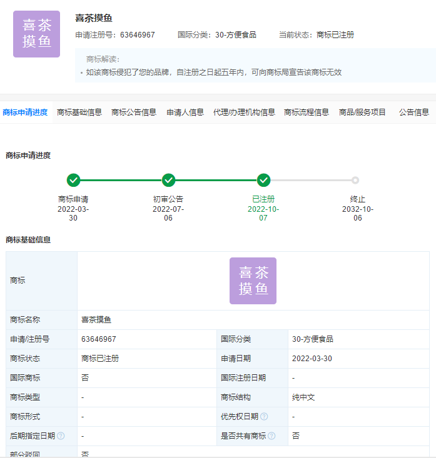
Task: Click the 2022-07-06 date under 初审公告
Action: (168, 214)
